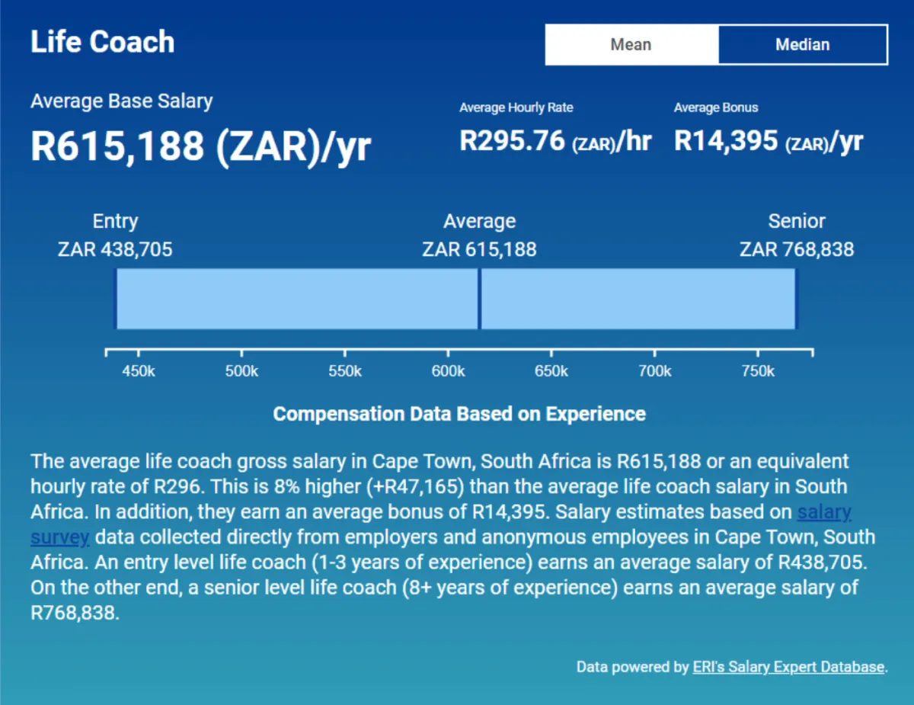Open the salary survey link

pyautogui.click(x=60, y=524)
